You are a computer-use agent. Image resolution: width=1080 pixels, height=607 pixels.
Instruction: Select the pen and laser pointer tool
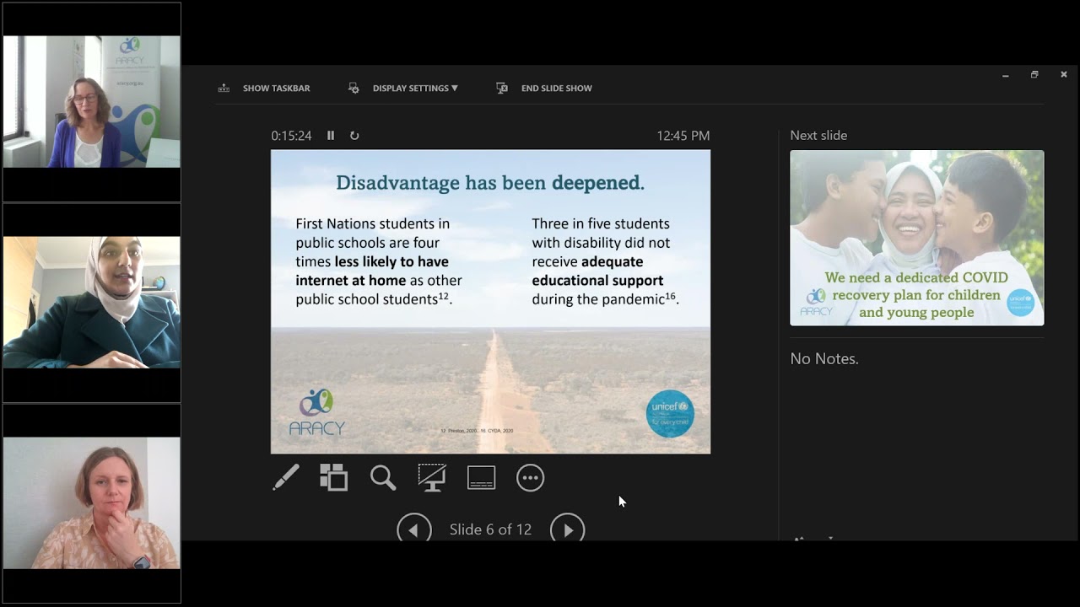(286, 478)
